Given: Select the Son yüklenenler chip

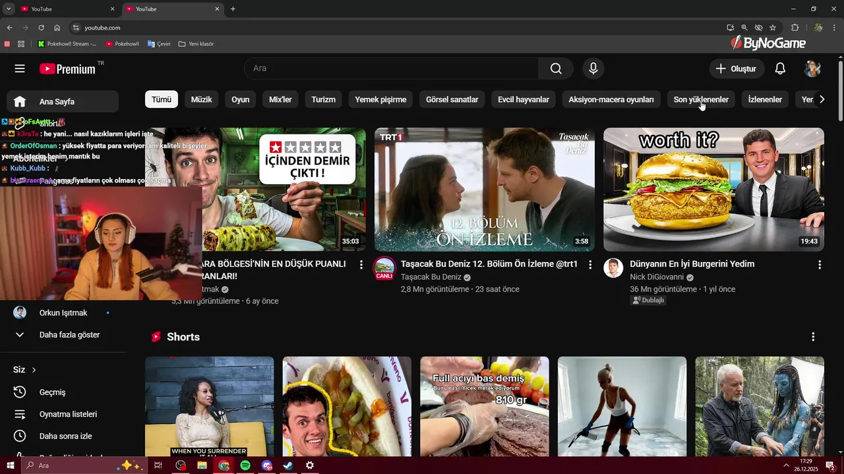Looking at the screenshot, I should click(701, 99).
